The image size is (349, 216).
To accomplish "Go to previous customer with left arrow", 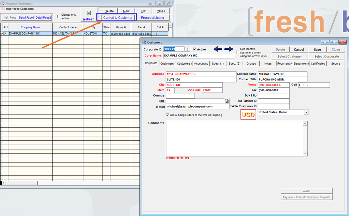I will [x=218, y=49].
